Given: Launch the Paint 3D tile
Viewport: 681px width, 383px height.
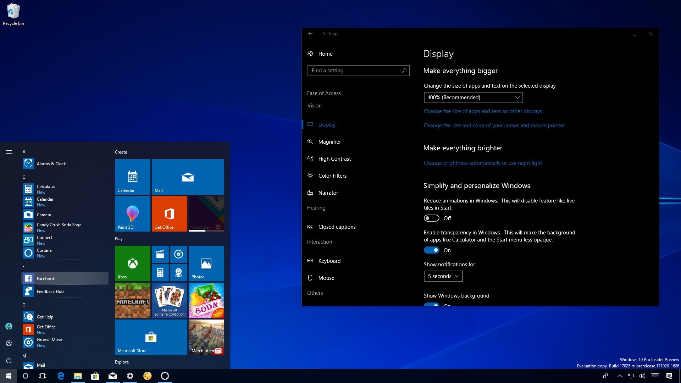Looking at the screenshot, I should click(132, 213).
